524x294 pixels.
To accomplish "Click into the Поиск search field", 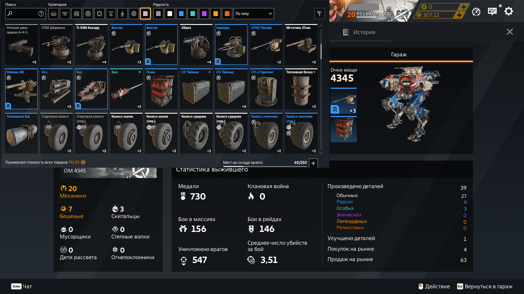I will [x=22, y=14].
